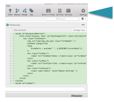Select line 2 dateChangerForm code
The image size is (114, 102).
tap(53, 36)
